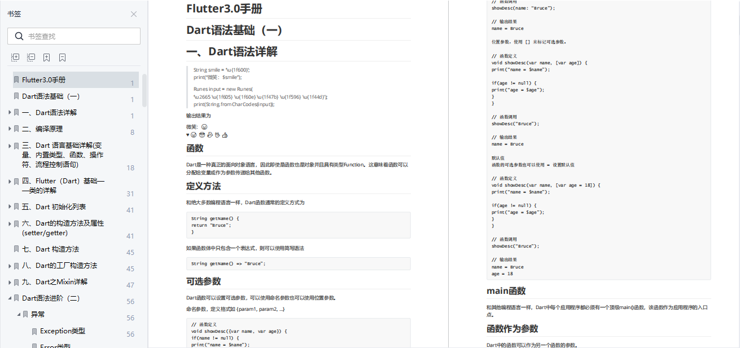Click the main函数 heading on right page

(x=506, y=291)
